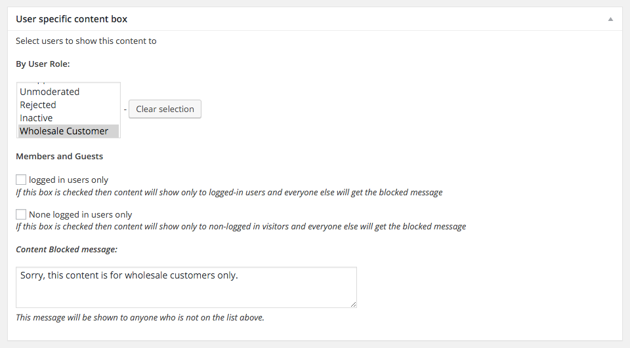630x348 pixels.
Task: Click the 'This message will be shown' note
Action: 140,318
